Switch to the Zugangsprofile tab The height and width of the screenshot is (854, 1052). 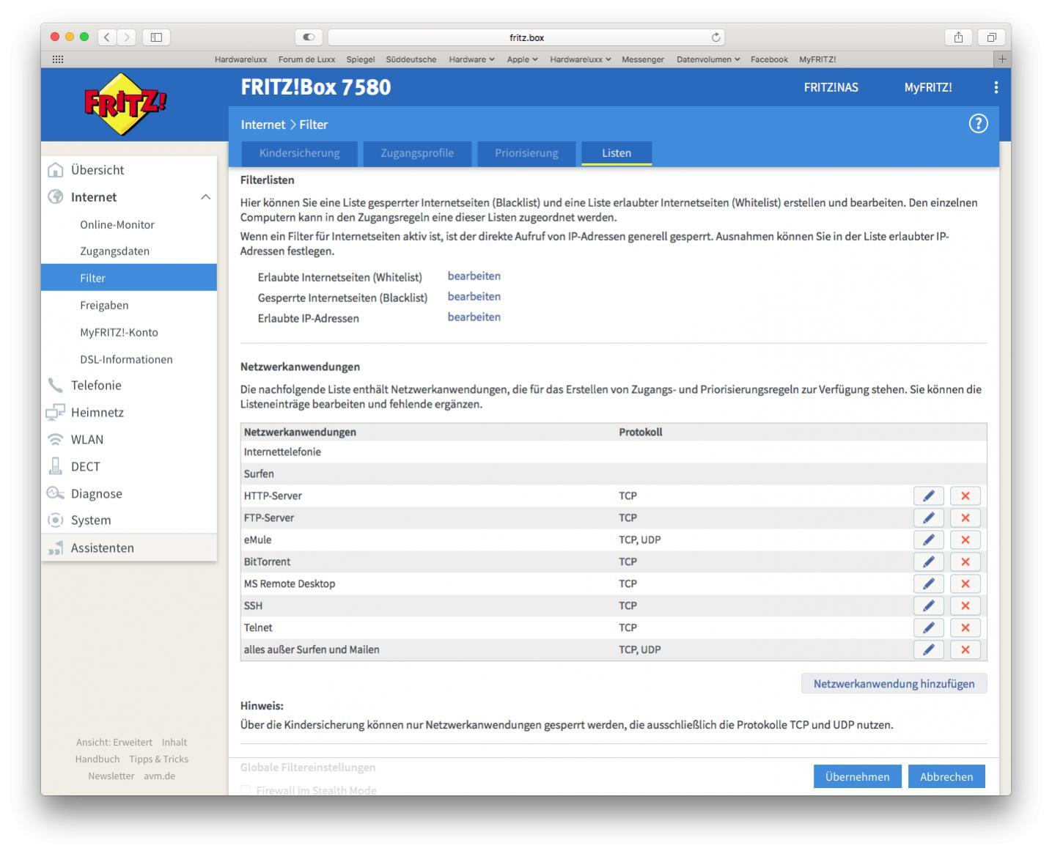tap(417, 153)
